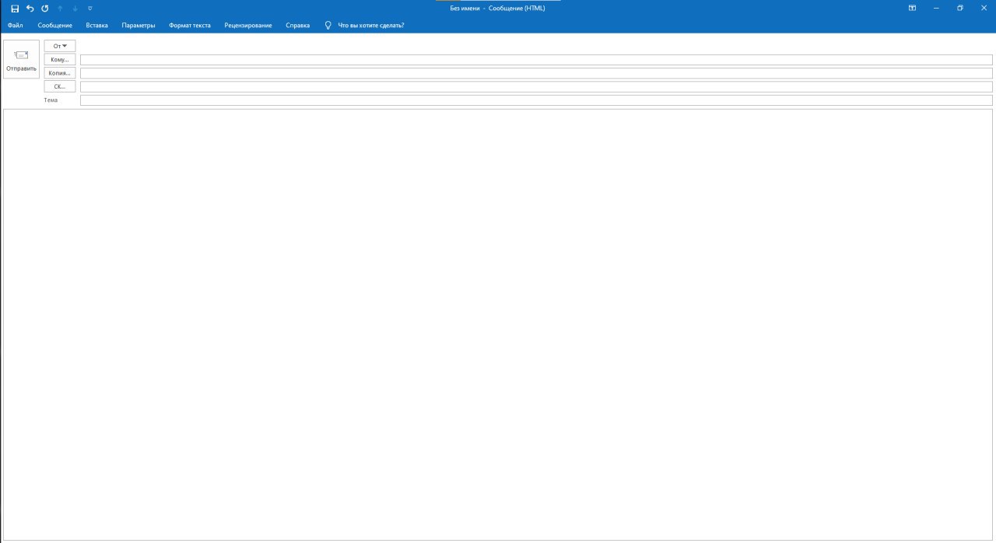Focus the СК recipient field
This screenshot has width=996, height=543.
536,86
